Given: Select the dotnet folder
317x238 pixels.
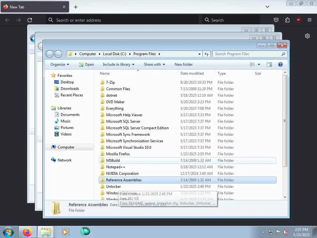Looking at the screenshot, I should coord(111,95).
